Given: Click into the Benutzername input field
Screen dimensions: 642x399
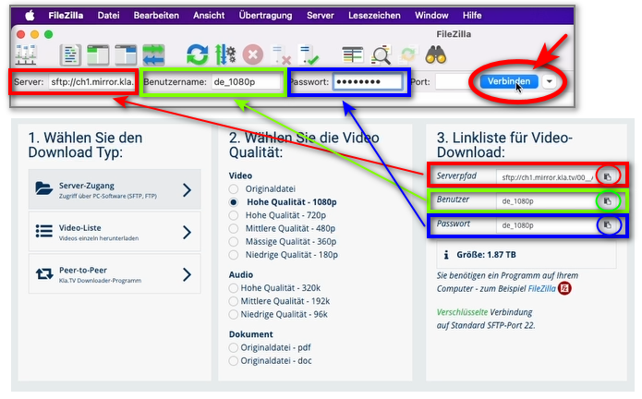Looking at the screenshot, I should [x=242, y=82].
